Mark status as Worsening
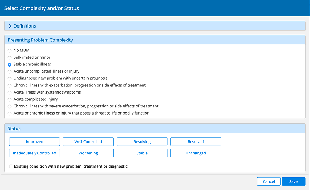The image size is (310, 190). [88, 153]
